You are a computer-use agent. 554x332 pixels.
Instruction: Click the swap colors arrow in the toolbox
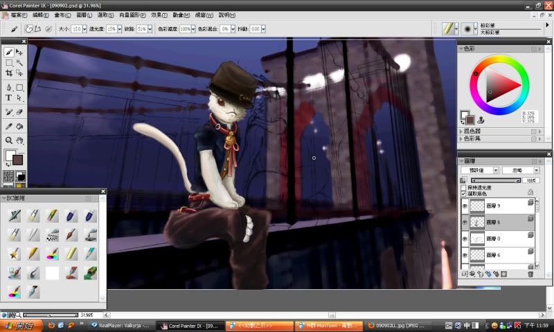coord(8,165)
